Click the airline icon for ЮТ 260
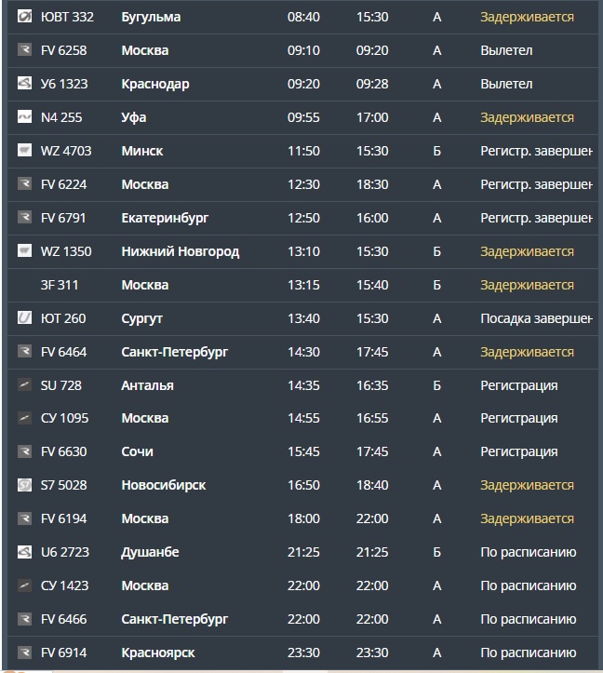The image size is (603, 673). tap(24, 318)
